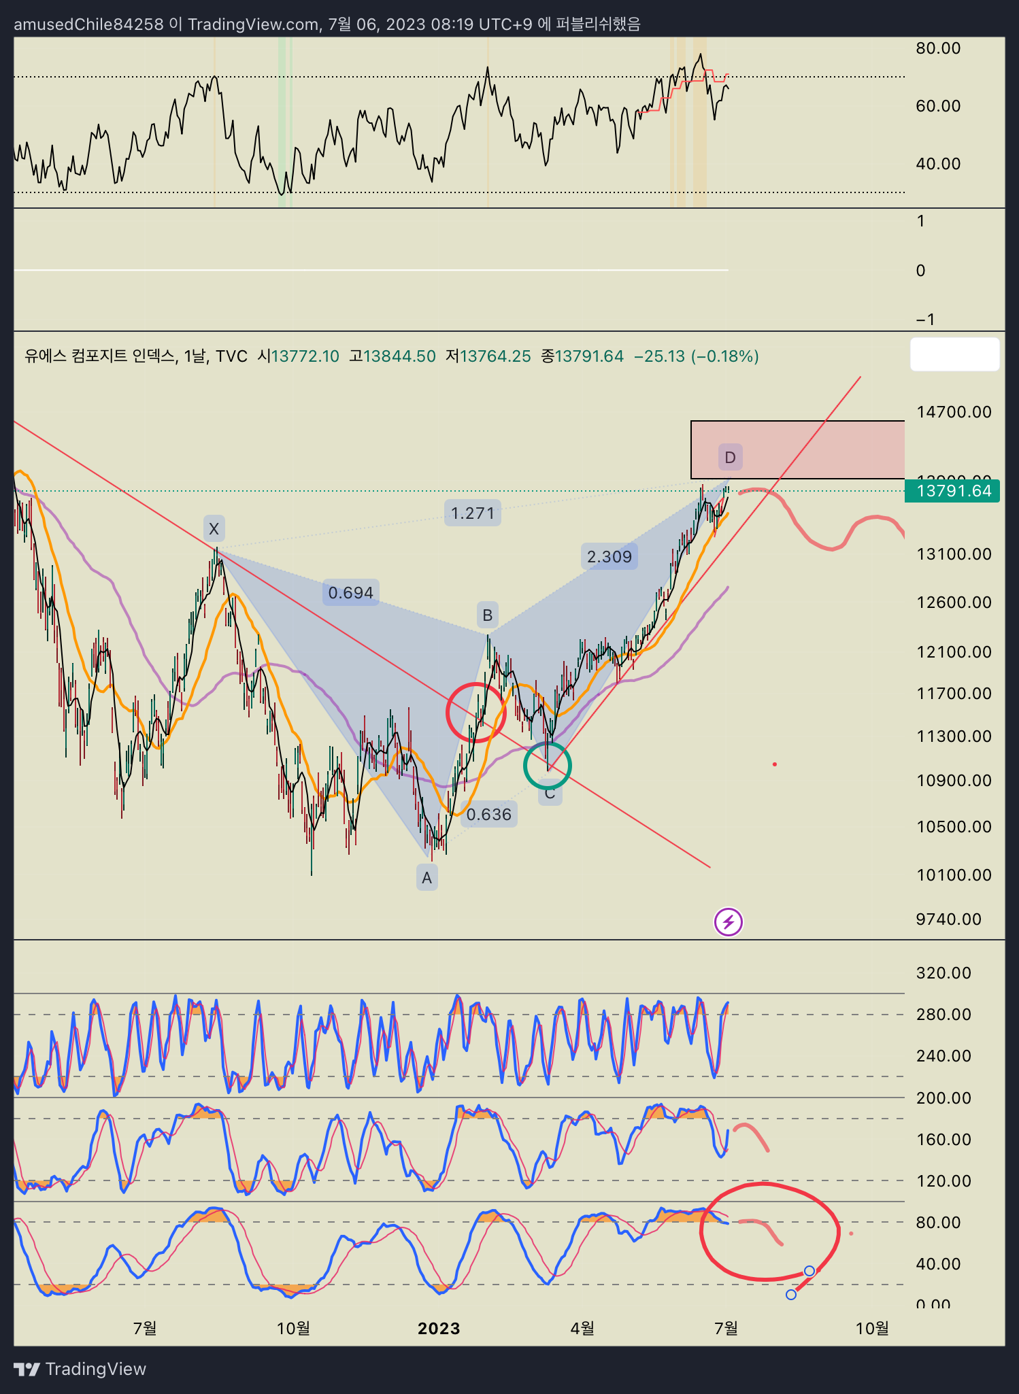Click the −1 label in the middle pane
Viewport: 1019px width, 1394px height.
coord(926,320)
